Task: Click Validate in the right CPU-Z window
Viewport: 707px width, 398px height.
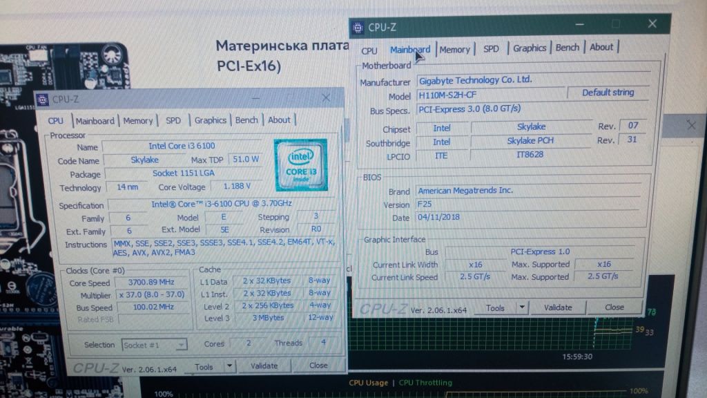Action: tap(558, 307)
